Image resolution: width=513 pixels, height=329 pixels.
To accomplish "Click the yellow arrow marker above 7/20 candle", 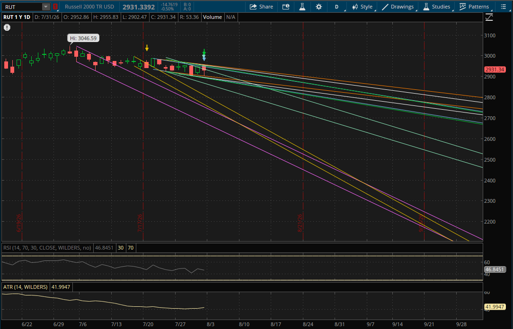I will click(147, 48).
